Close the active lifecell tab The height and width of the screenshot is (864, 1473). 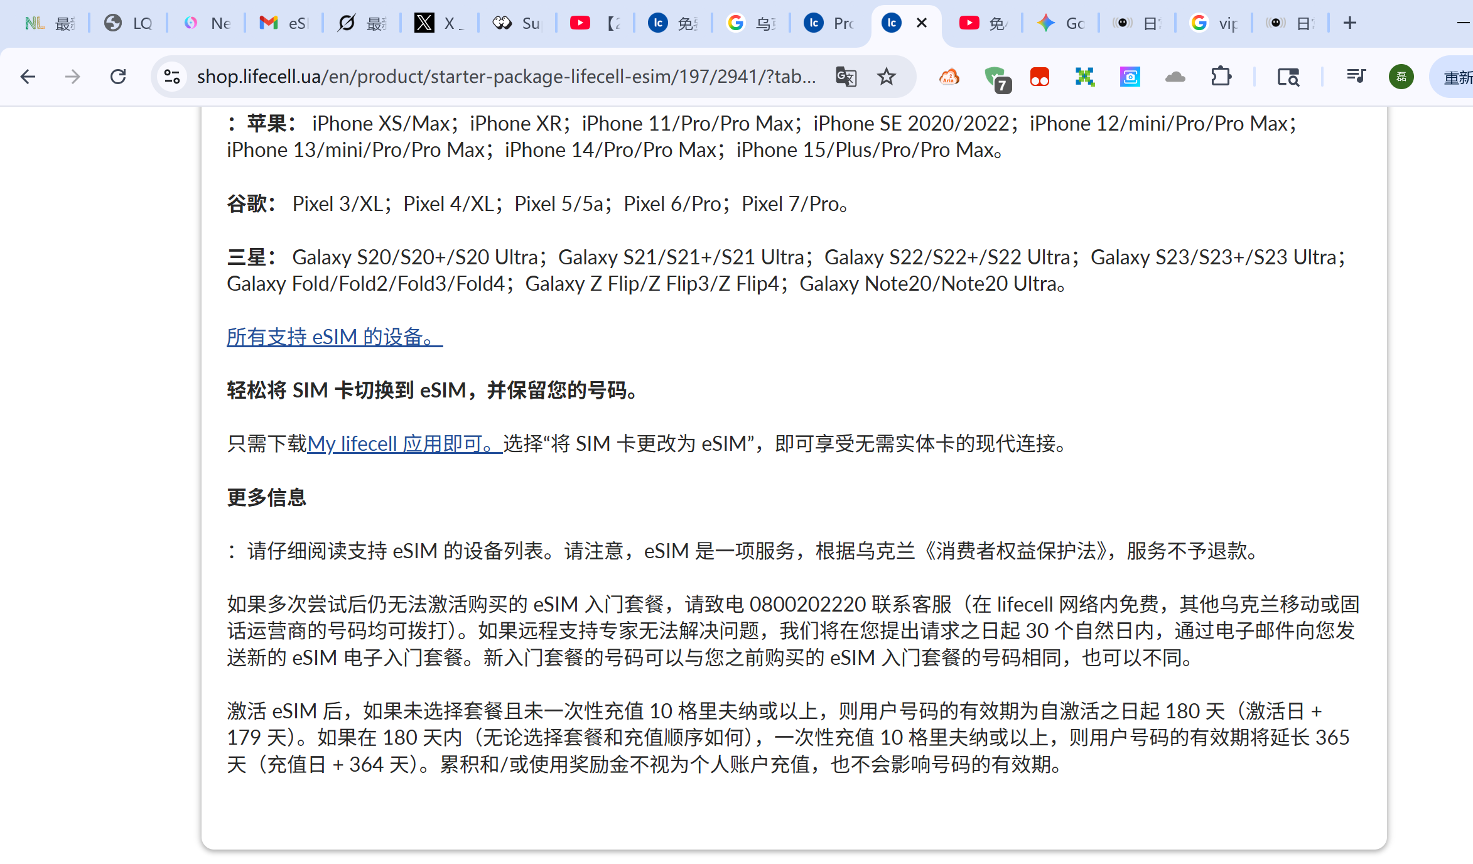(922, 23)
